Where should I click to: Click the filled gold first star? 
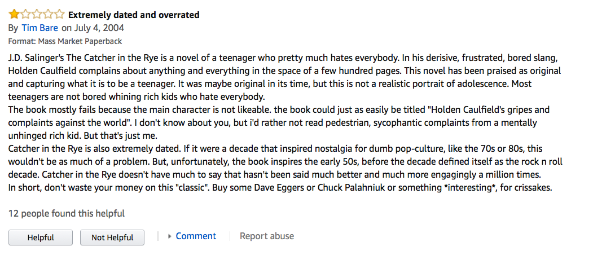tap(14, 15)
